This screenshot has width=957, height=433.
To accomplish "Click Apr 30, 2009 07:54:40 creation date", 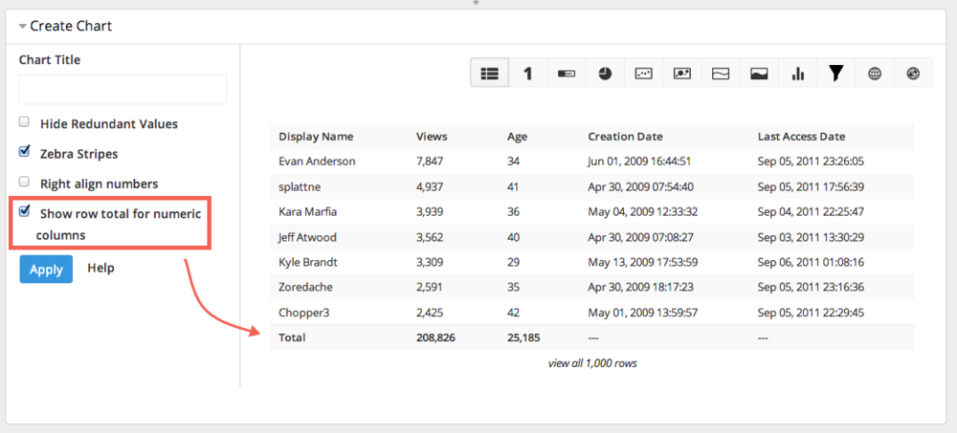I will [643, 186].
